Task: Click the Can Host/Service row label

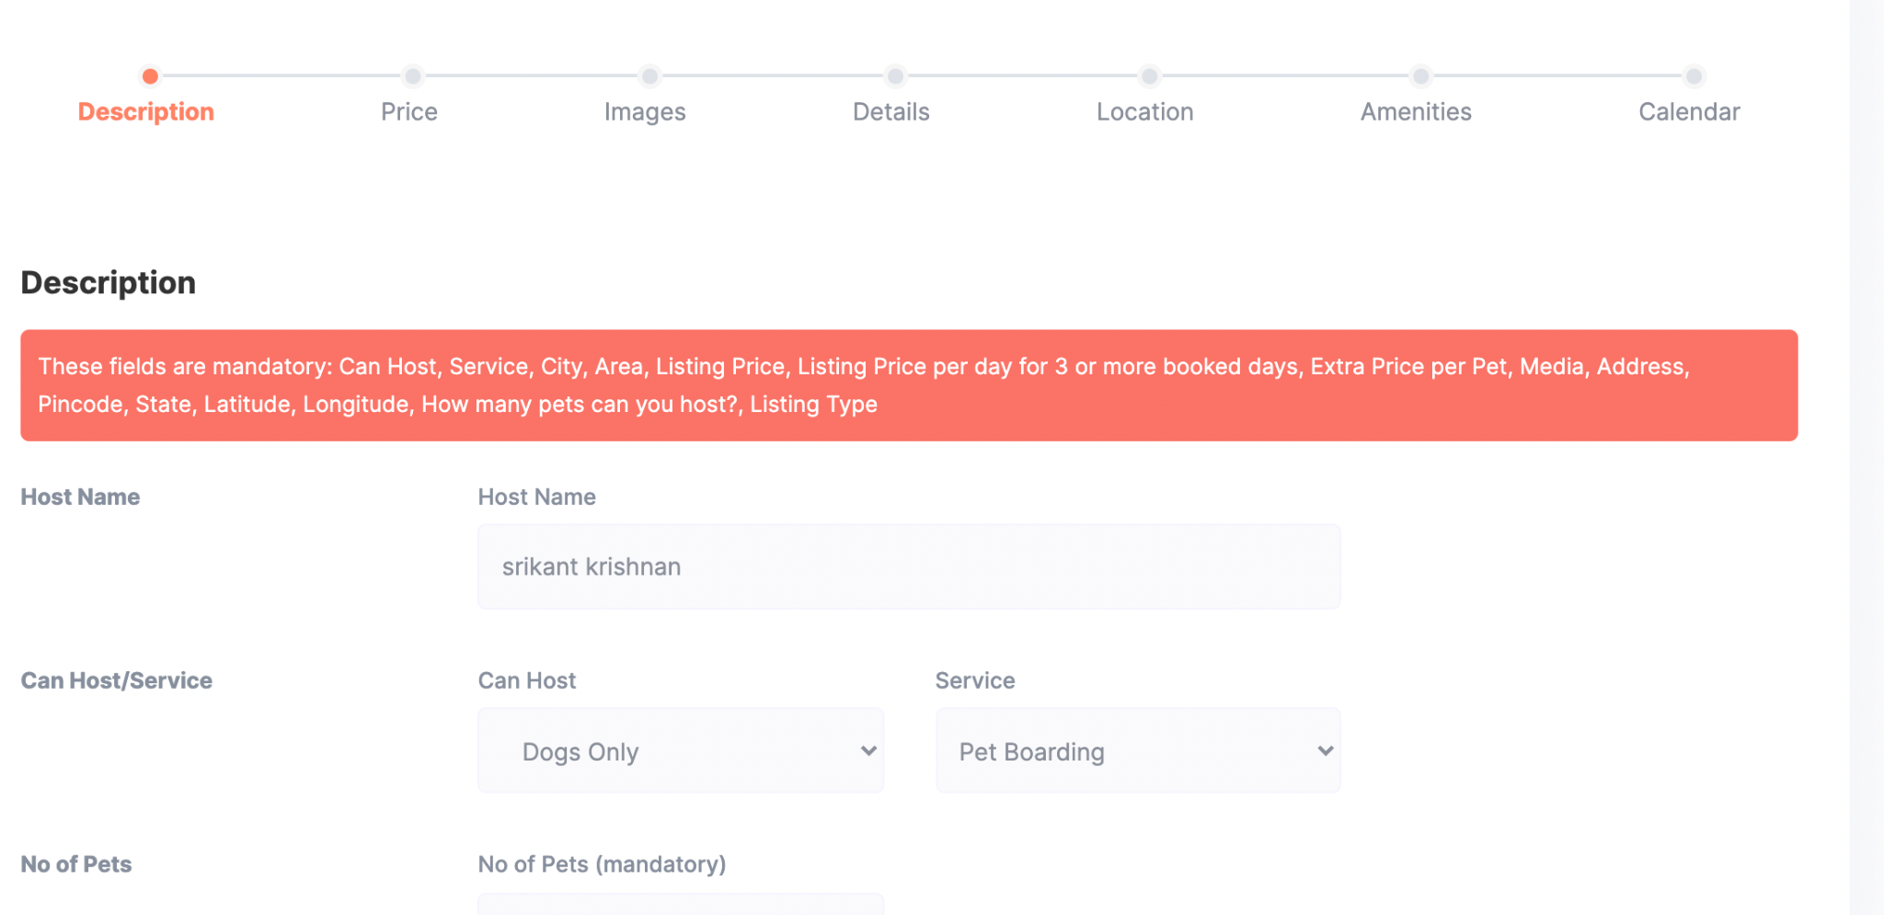Action: click(117, 681)
